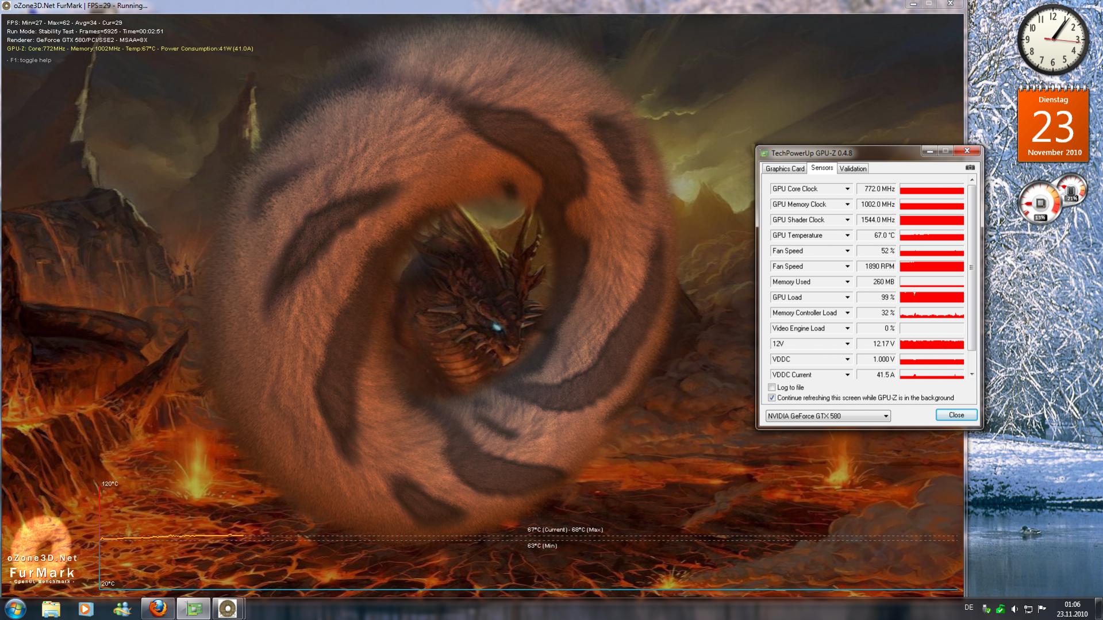Click the FurMark window title icon
Image resolution: width=1103 pixels, height=620 pixels.
[x=7, y=6]
